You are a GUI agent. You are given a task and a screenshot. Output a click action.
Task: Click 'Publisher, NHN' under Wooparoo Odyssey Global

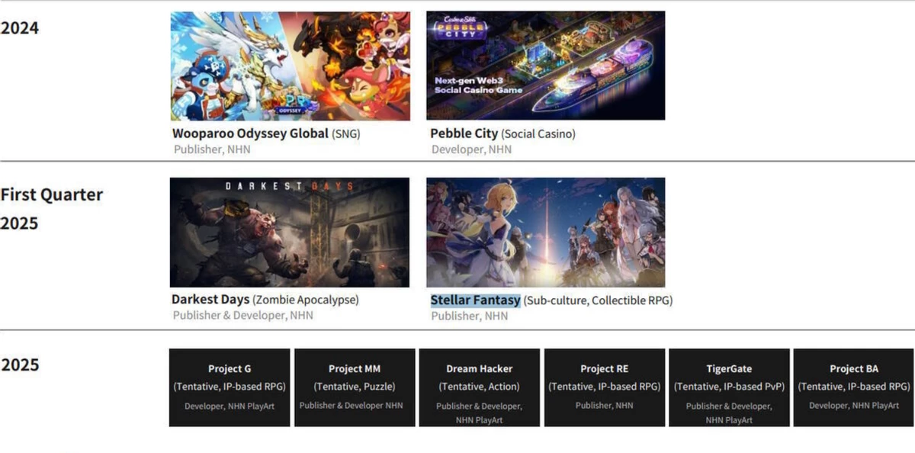212,149
